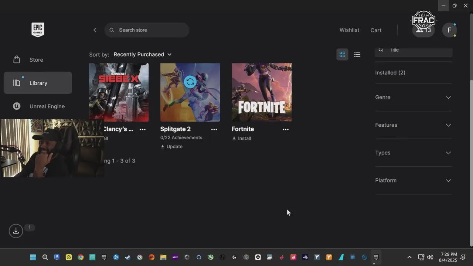Filter by Installed (2)
Image resolution: width=473 pixels, height=266 pixels.
tap(390, 72)
